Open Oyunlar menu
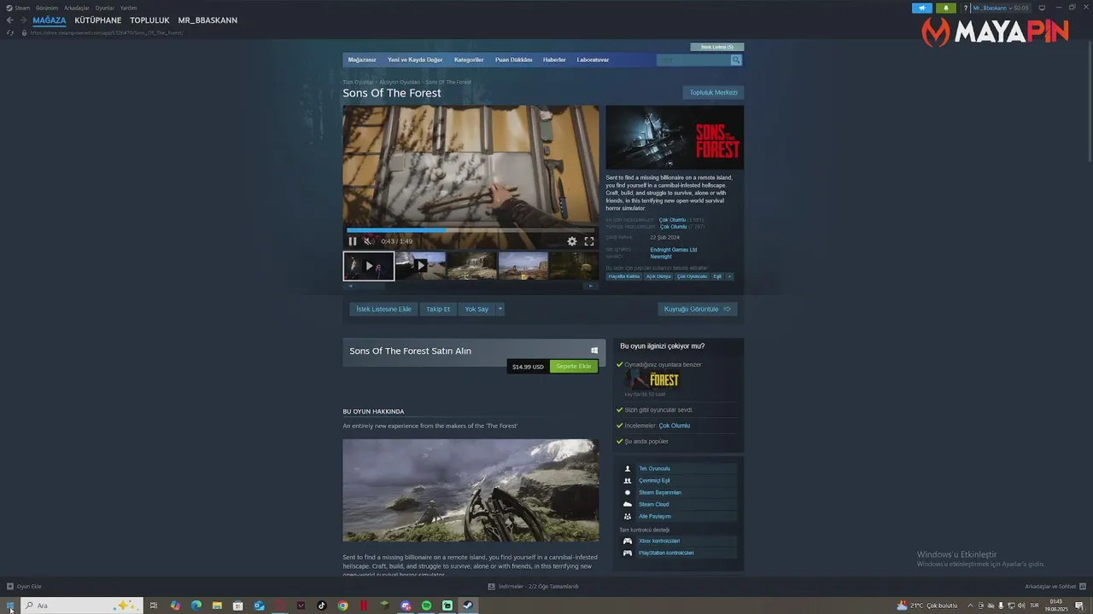1093x614 pixels. click(x=105, y=8)
